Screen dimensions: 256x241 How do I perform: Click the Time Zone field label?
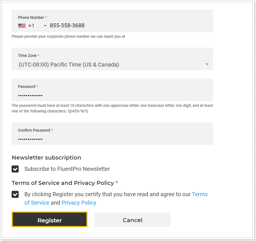(27, 56)
